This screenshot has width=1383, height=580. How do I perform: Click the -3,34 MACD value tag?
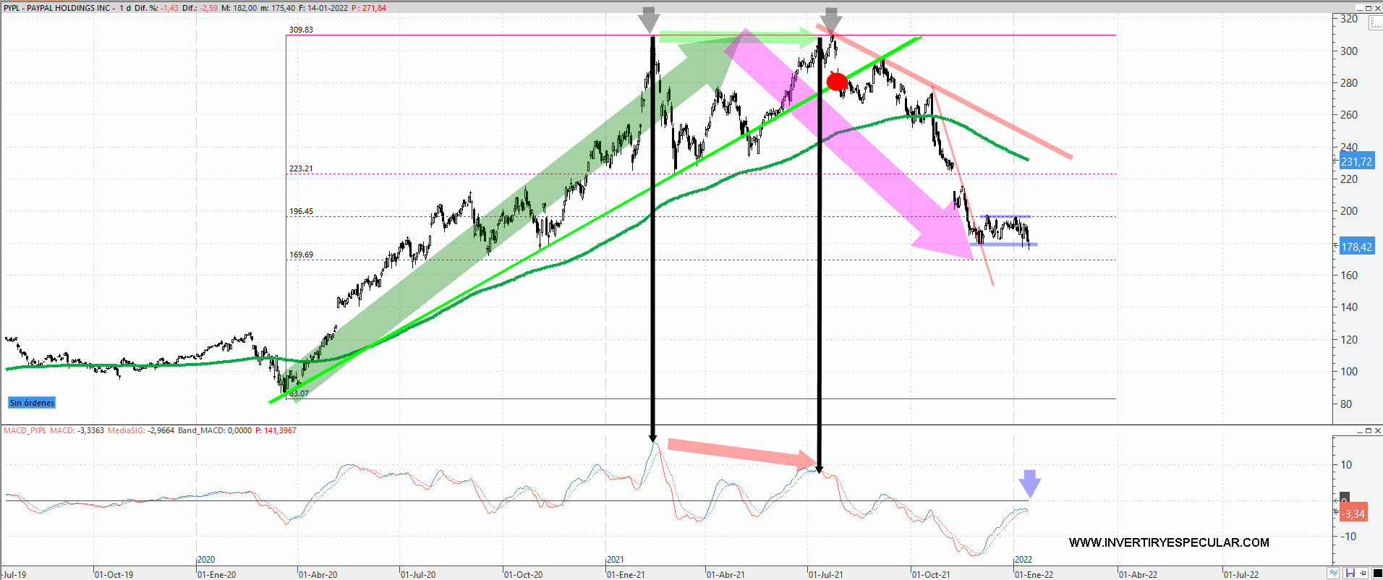pyautogui.click(x=1353, y=513)
